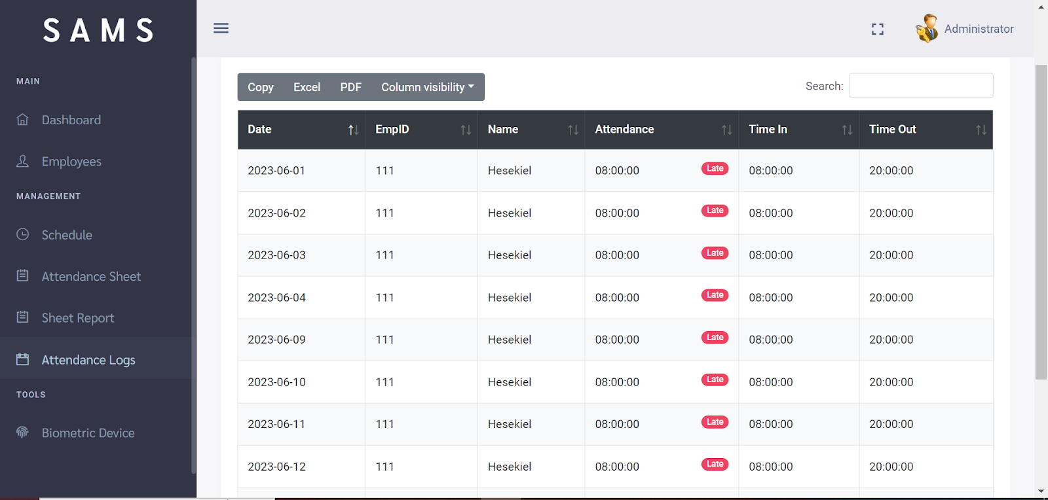Open the Administrator avatar icon
Viewport: 1048px width, 500px height.
[927, 28]
